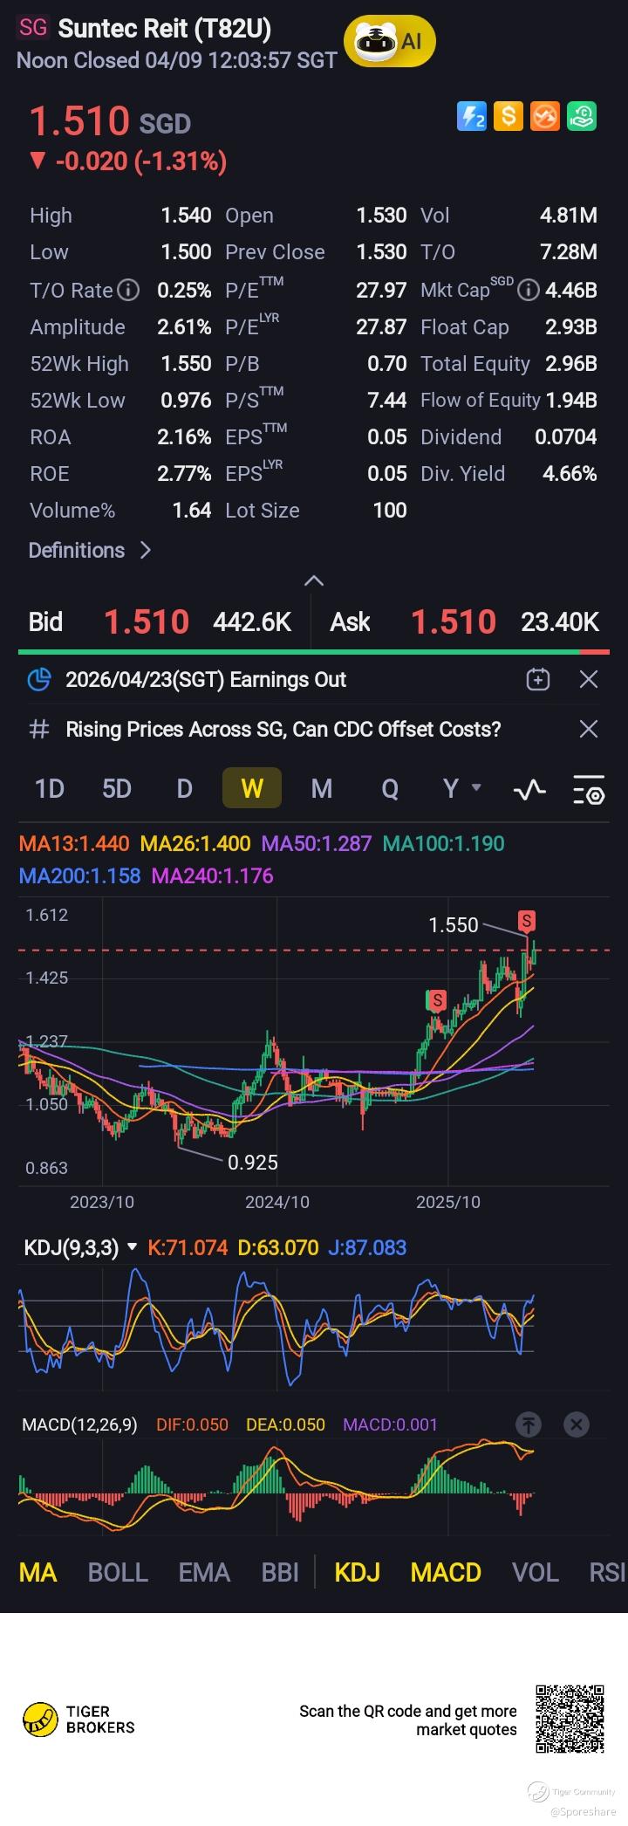Tap the green hand money badge
The width and height of the screenshot is (628, 1826).
point(582,116)
